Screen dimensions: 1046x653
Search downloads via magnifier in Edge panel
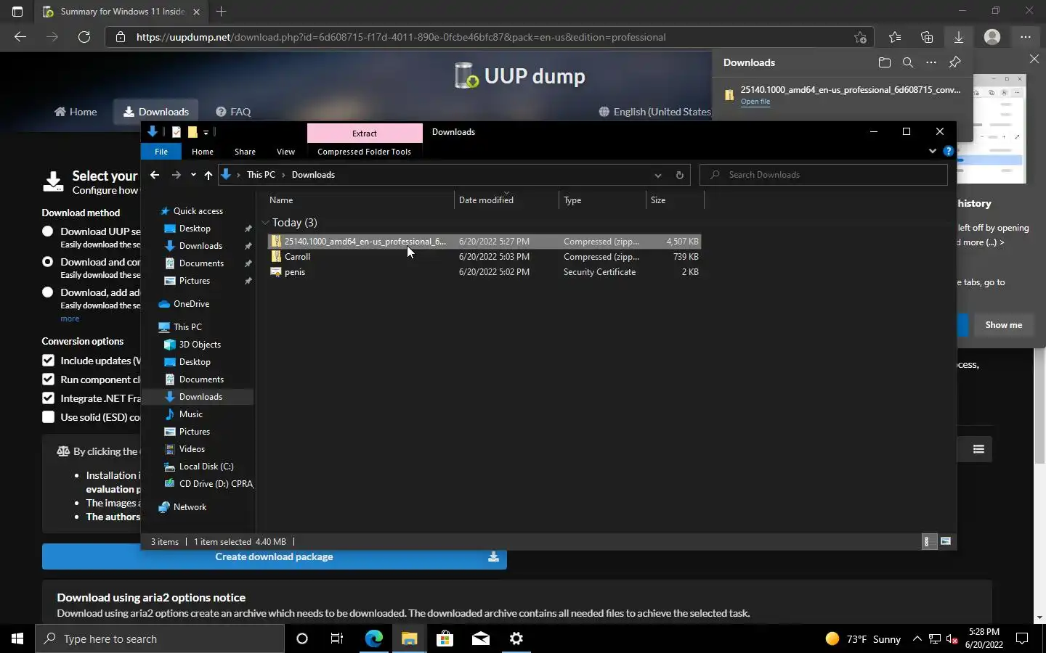tap(907, 62)
